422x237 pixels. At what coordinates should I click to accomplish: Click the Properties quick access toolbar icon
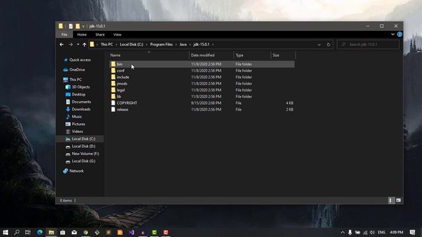[71, 26]
